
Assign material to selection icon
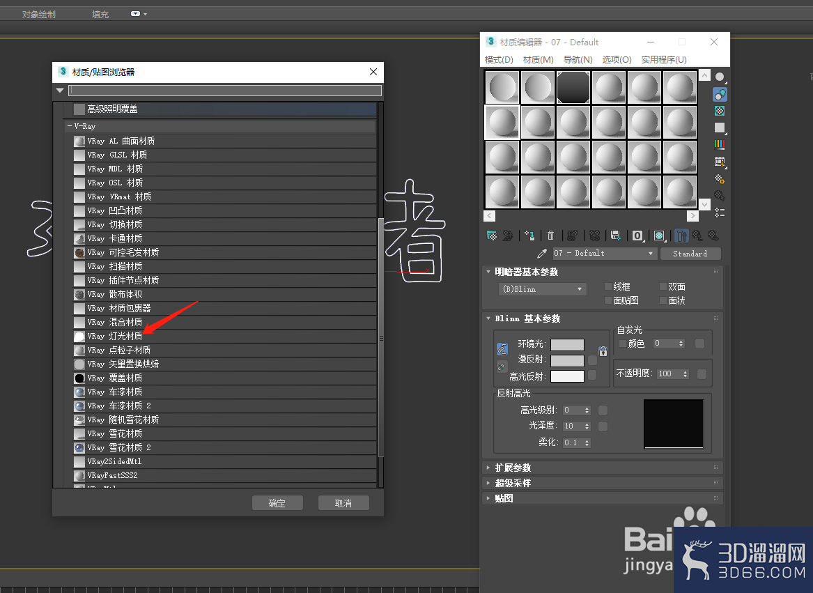tap(529, 236)
